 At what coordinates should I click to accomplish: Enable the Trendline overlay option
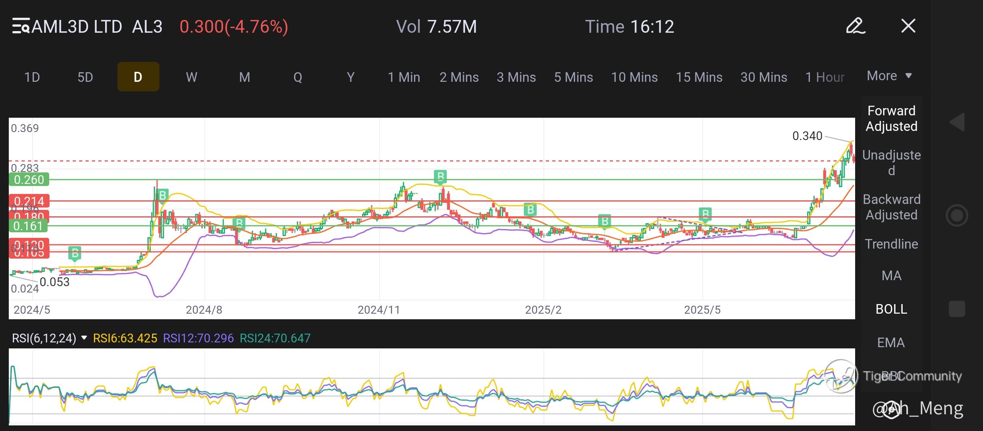tap(891, 244)
